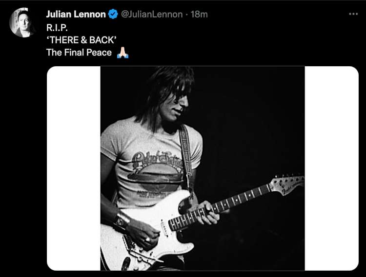This screenshot has height=277, width=366.
Task: Open Julian Lennon's profile avatar
Action: (21, 22)
